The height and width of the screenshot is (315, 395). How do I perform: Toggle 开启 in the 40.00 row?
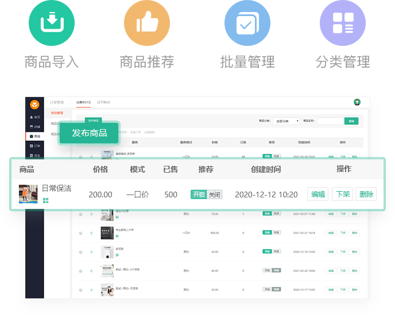267,270
